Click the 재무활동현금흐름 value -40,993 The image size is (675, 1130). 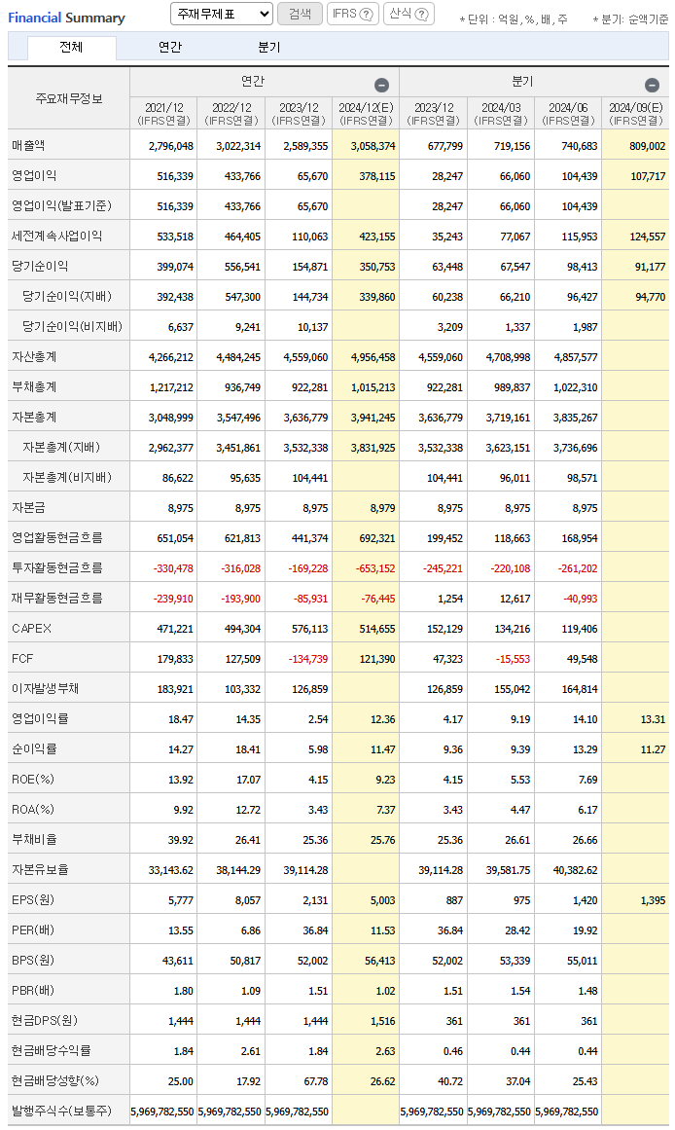point(580,599)
